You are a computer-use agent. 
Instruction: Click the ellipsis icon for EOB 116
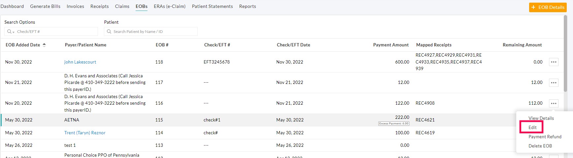click(554, 103)
